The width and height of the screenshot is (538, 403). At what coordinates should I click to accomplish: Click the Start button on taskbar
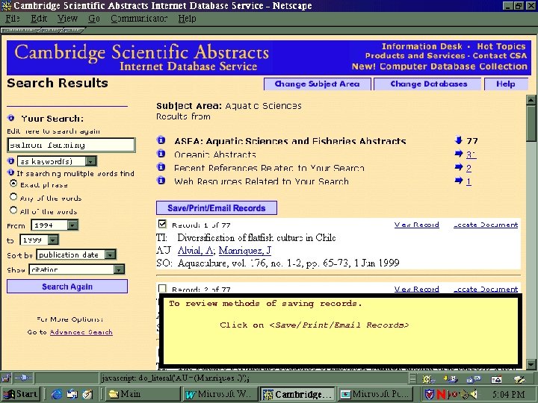(x=21, y=394)
